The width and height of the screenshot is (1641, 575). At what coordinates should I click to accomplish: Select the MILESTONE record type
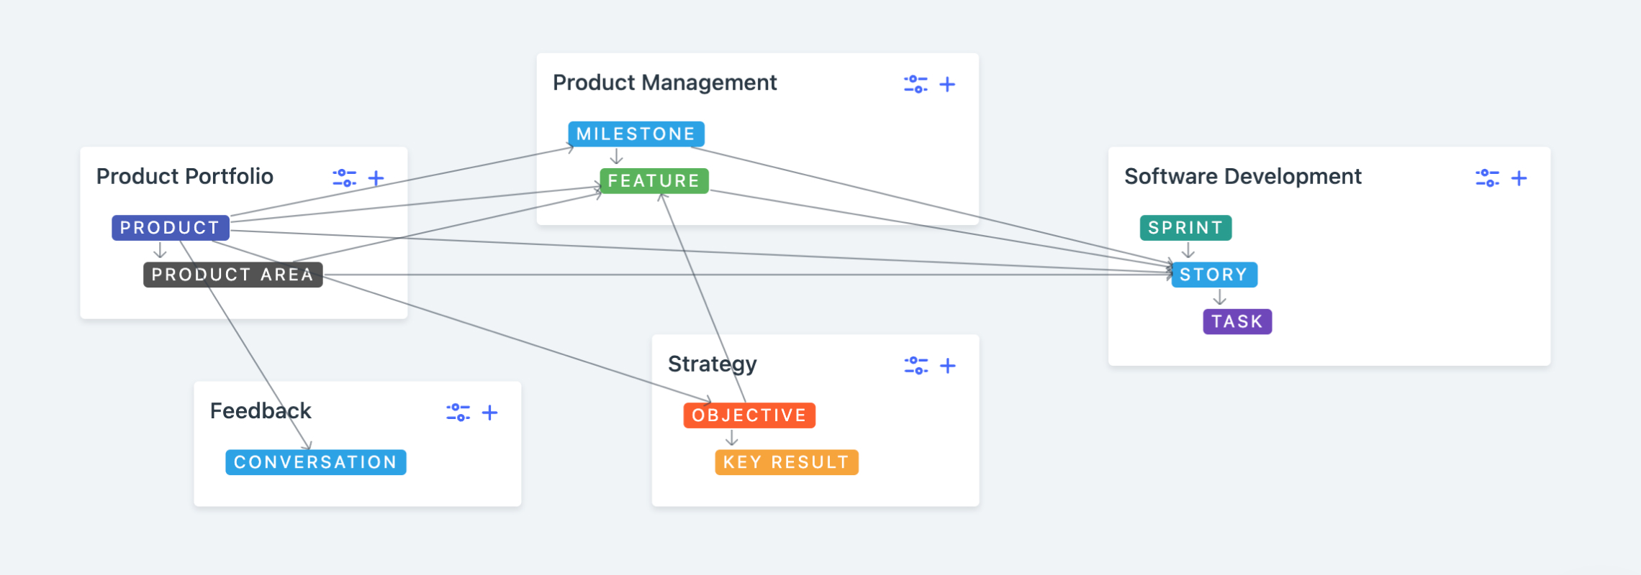[x=636, y=133]
